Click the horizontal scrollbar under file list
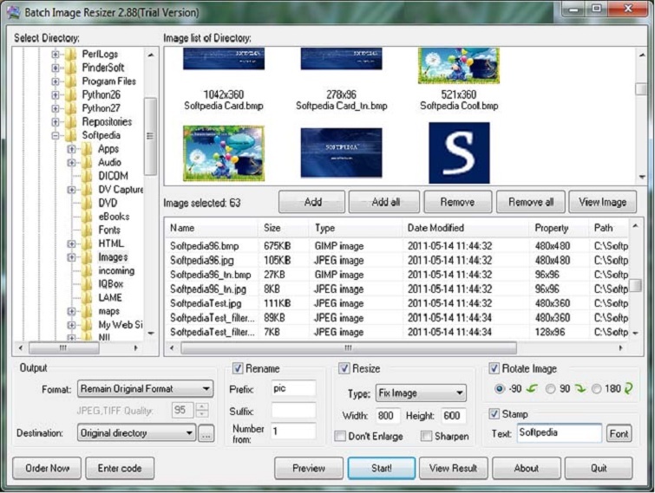This screenshot has width=655, height=493. 390,348
